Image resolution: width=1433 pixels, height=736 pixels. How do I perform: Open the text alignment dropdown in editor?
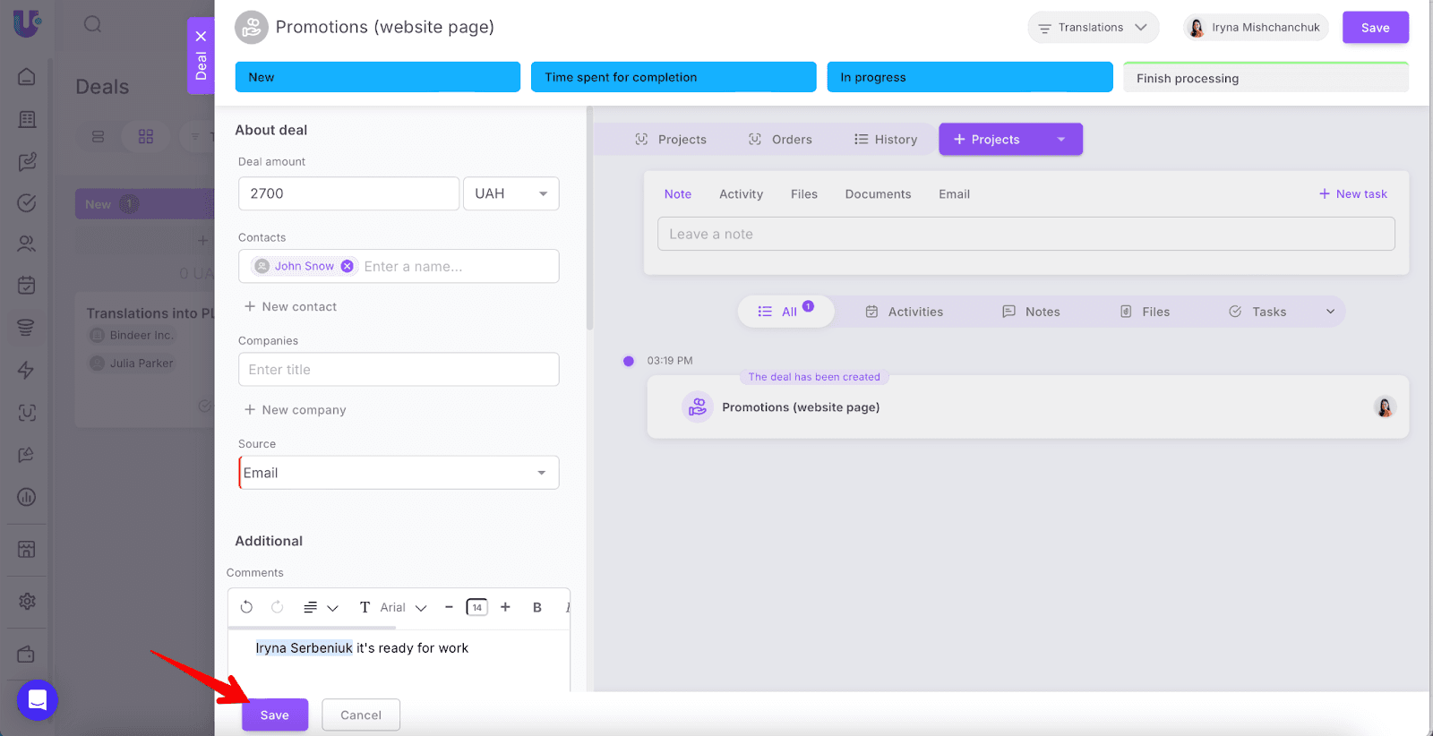click(x=320, y=607)
